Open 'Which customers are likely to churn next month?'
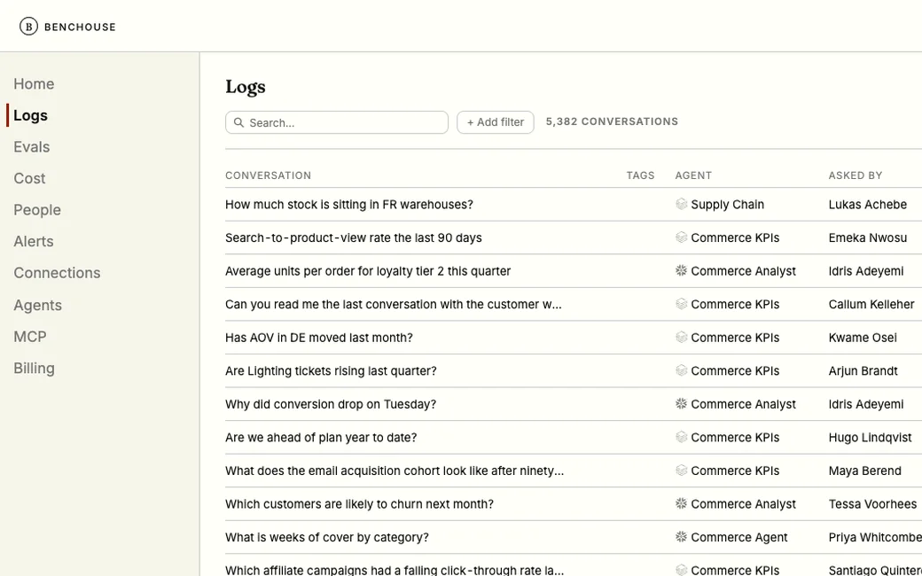The image size is (922, 576). point(359,504)
